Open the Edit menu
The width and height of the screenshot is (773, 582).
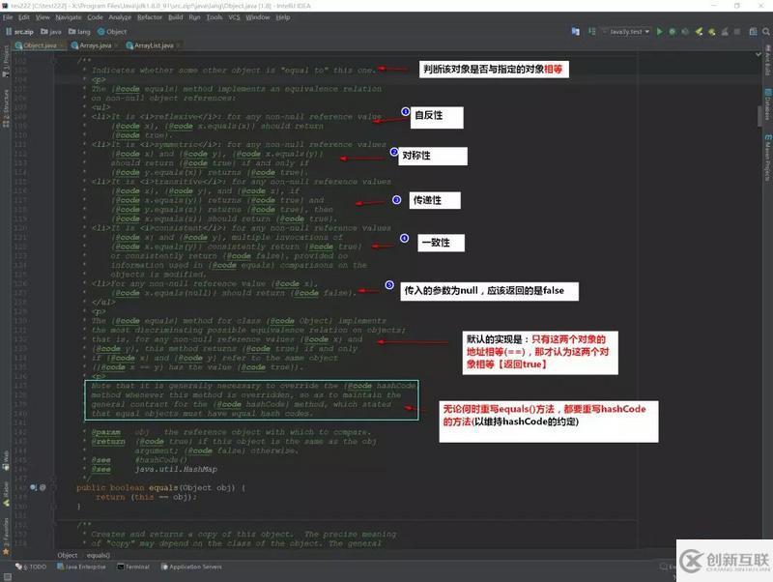(23, 17)
